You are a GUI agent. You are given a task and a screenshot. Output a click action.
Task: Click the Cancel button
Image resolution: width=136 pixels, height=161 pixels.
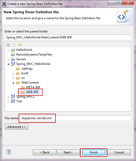pos(119,152)
